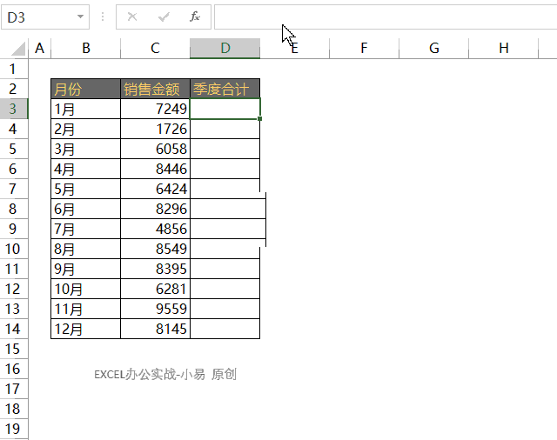Select the cell containing 11月

(x=85, y=309)
